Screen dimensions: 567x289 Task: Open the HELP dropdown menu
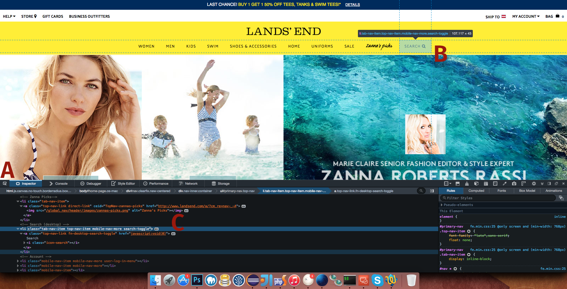click(9, 17)
